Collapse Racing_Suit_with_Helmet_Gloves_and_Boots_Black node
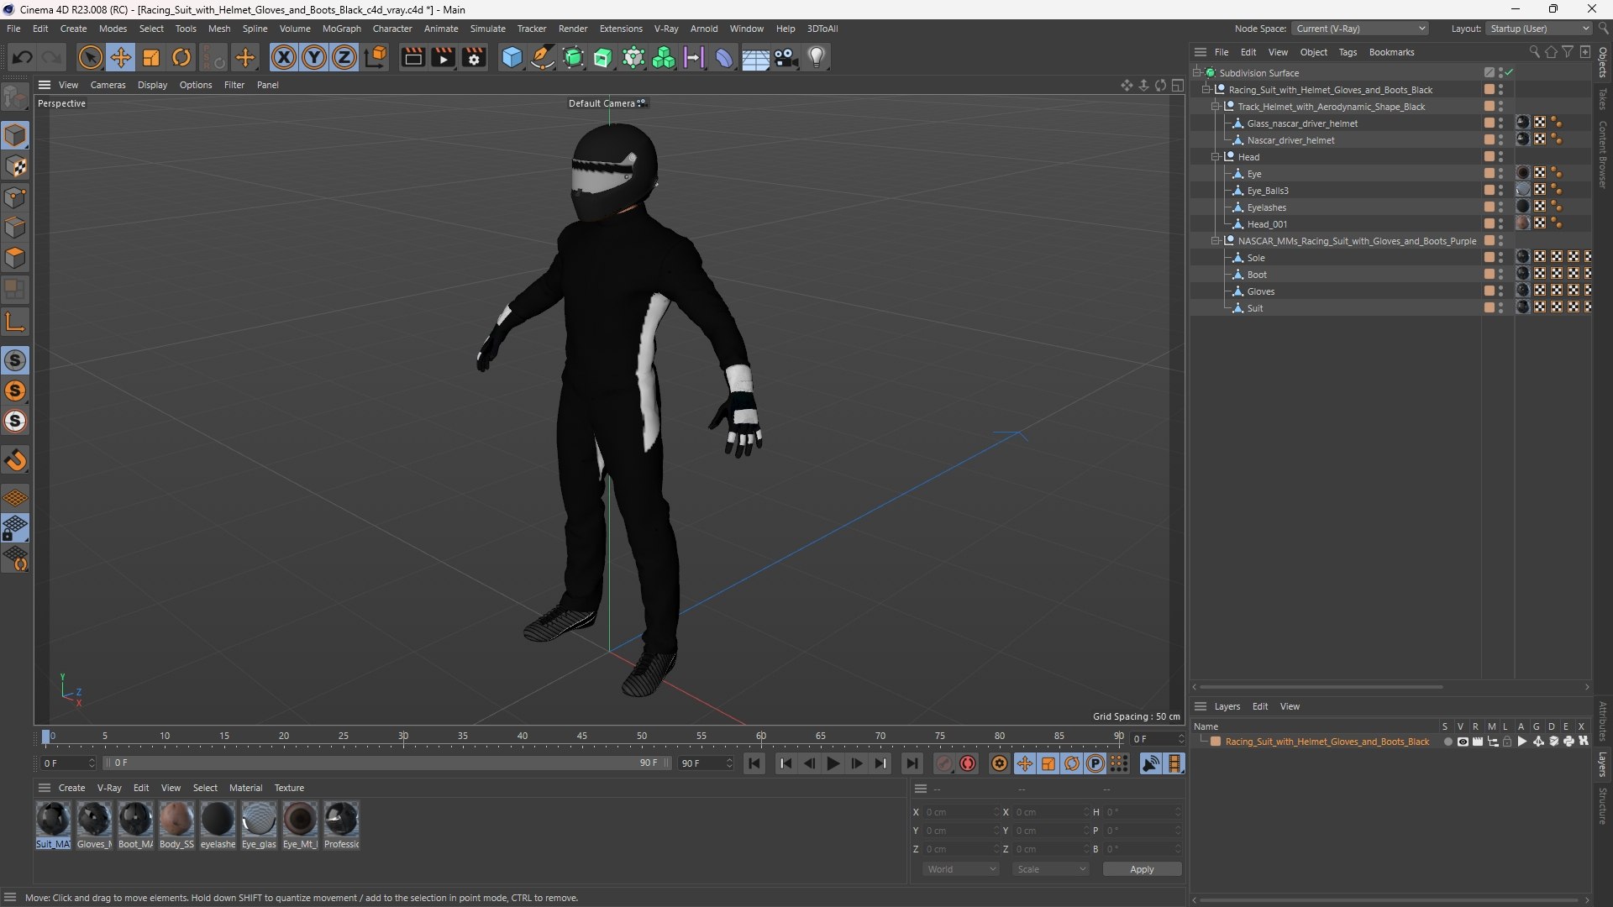The height and width of the screenshot is (907, 1613). click(x=1206, y=90)
